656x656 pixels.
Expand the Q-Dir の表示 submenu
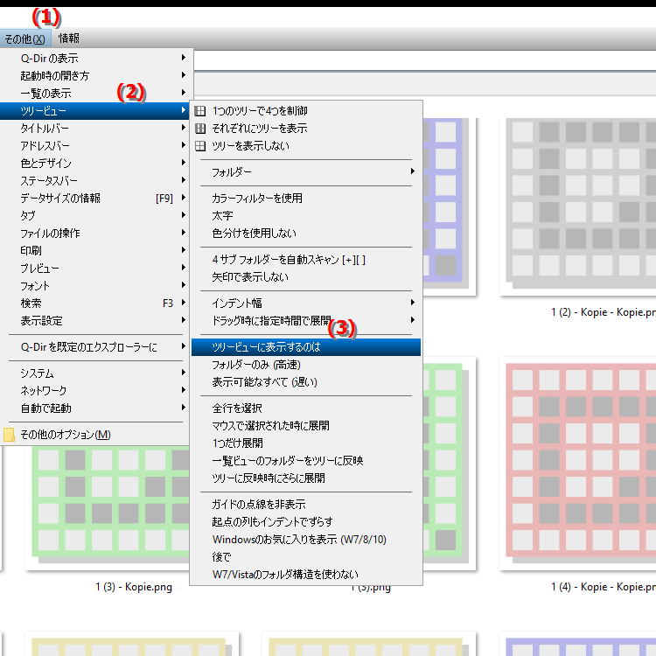pos(94,58)
